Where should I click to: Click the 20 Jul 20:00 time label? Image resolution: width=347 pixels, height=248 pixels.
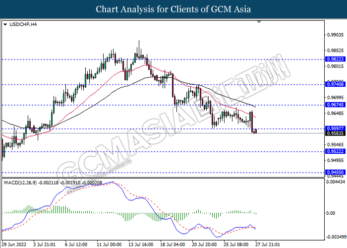[204, 245]
